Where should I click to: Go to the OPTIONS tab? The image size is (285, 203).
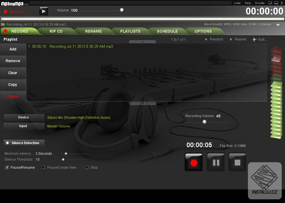point(203,31)
